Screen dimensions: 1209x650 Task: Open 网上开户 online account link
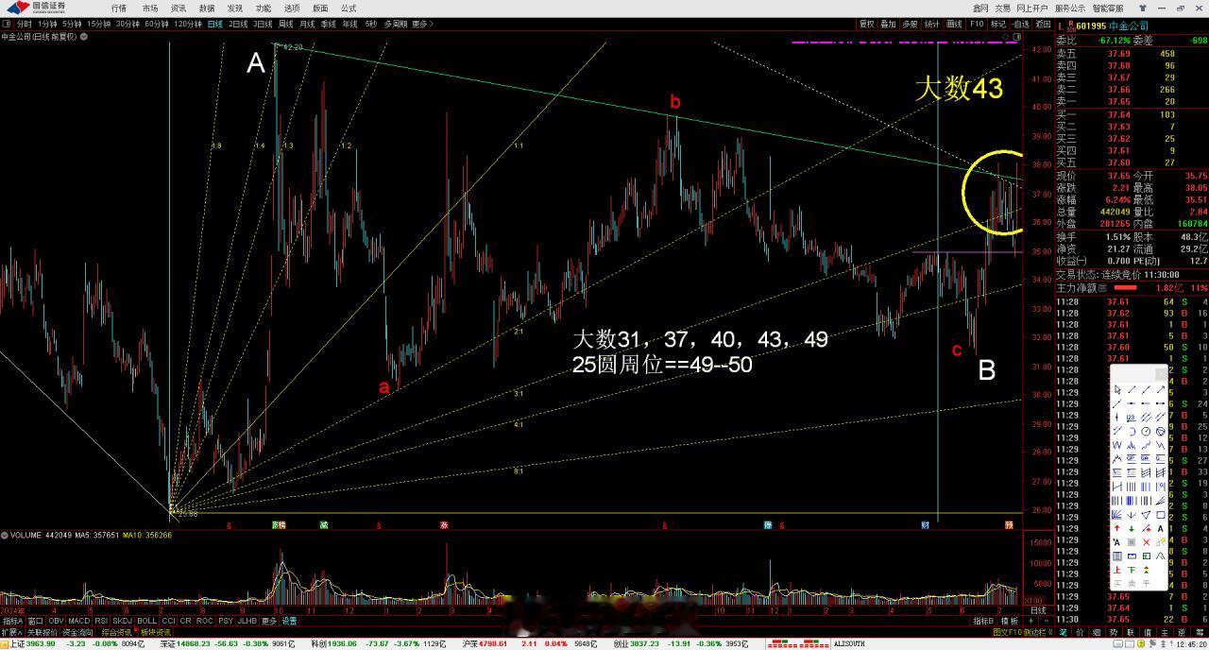pyautogui.click(x=1032, y=8)
